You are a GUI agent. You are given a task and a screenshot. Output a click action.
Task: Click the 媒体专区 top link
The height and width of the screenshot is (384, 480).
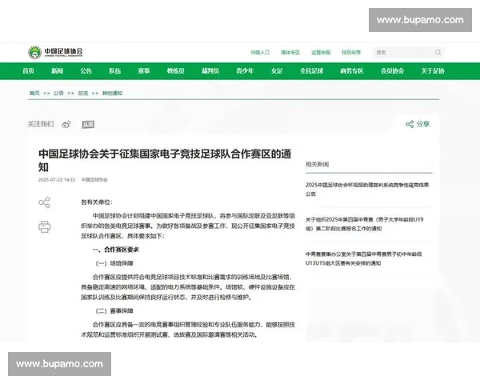[x=290, y=52]
